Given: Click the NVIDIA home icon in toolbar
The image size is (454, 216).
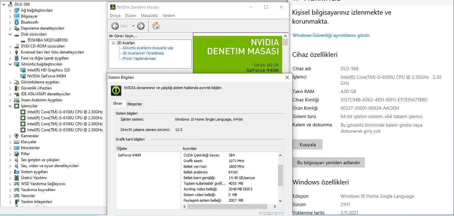Looking at the screenshot, I should point(156,26).
